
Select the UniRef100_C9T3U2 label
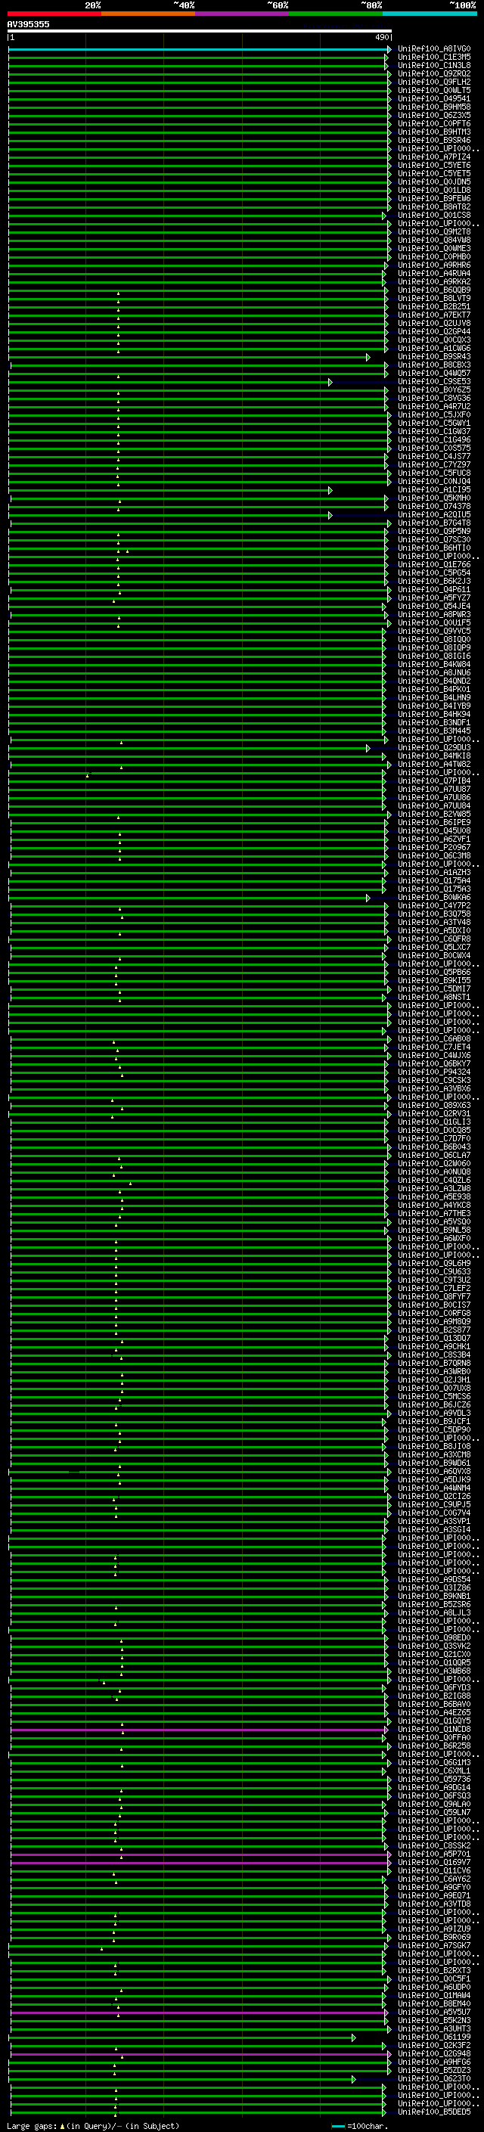(434, 1280)
